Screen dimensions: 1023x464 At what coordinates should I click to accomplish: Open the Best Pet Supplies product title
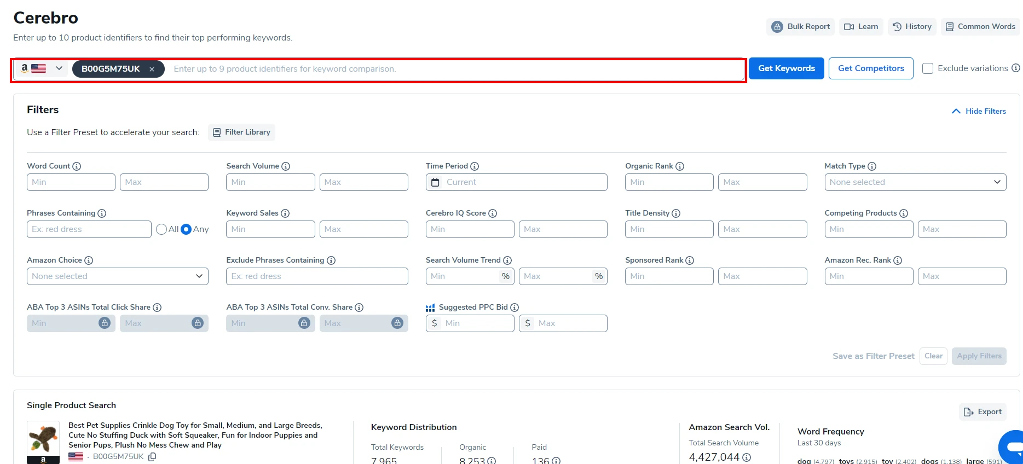[x=195, y=436]
